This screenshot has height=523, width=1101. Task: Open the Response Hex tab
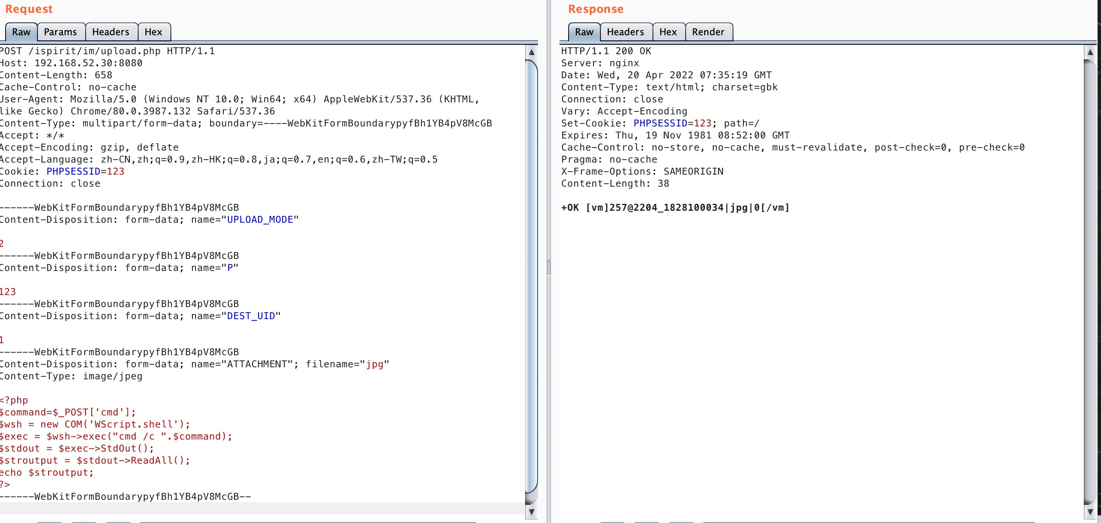[668, 32]
